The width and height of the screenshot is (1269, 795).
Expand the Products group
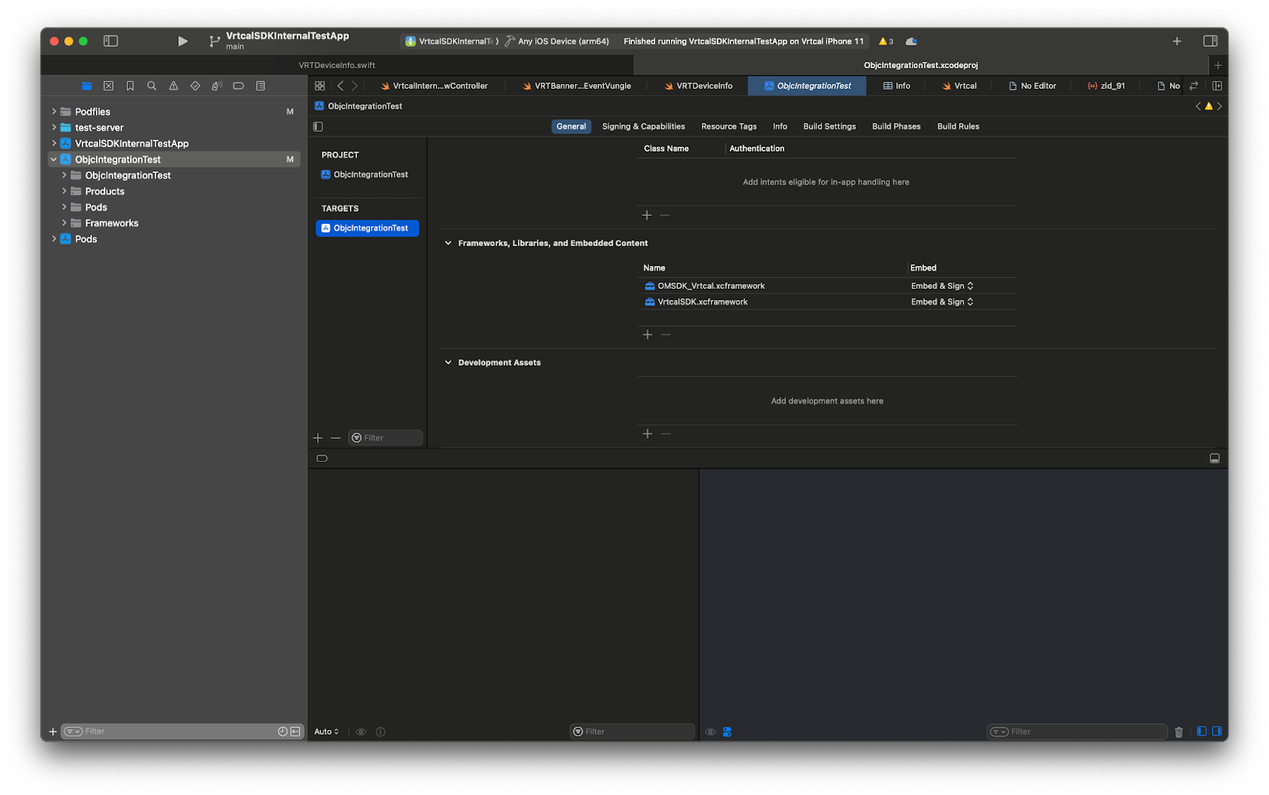pyautogui.click(x=64, y=191)
